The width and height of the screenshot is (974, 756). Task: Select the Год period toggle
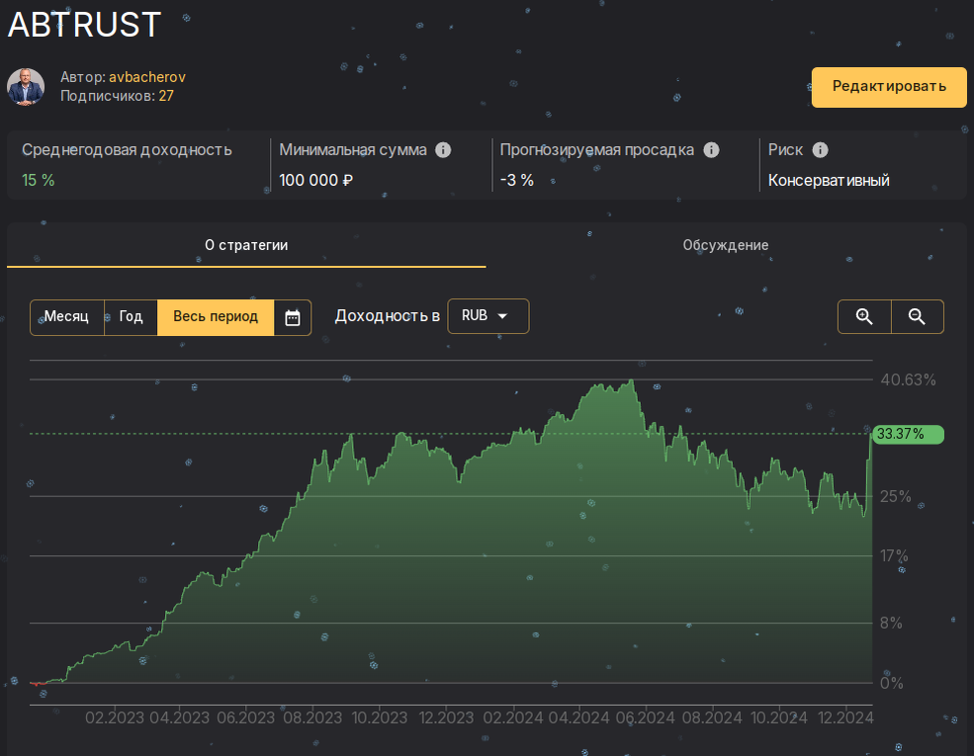131,316
